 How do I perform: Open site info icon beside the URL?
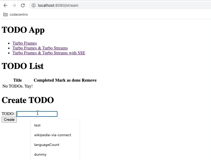33,5
